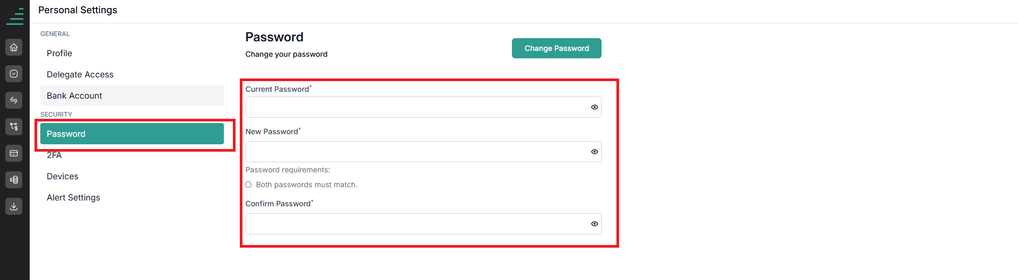Focus the Current Password input field
Image resolution: width=1018 pixels, height=280 pixels.
(423, 107)
